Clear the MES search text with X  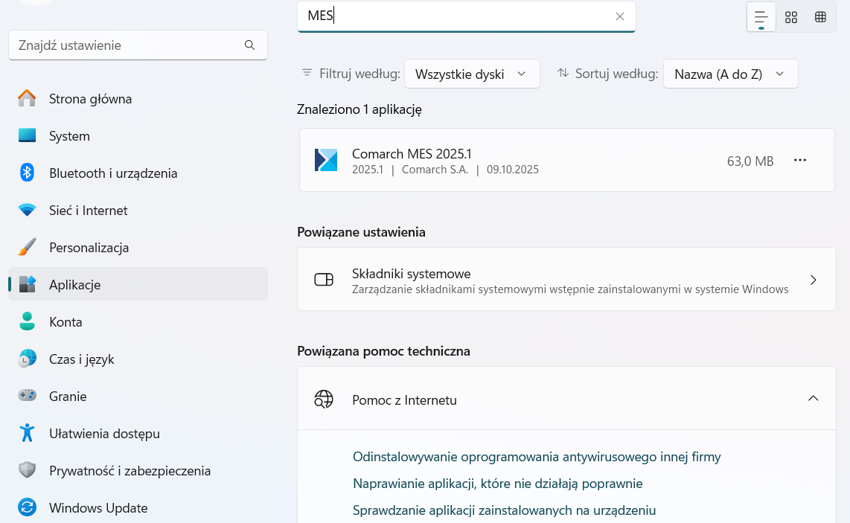pyautogui.click(x=619, y=16)
